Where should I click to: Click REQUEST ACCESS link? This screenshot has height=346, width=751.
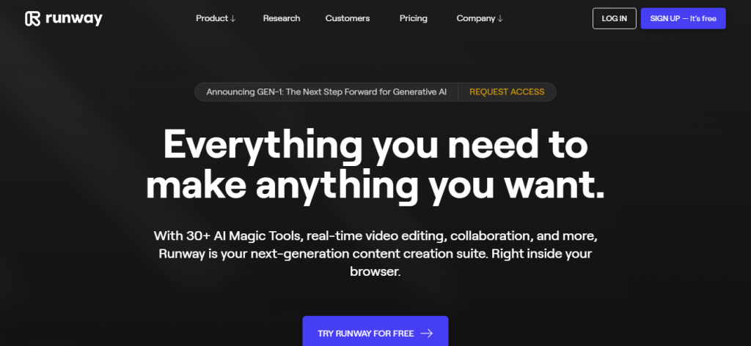coord(507,91)
